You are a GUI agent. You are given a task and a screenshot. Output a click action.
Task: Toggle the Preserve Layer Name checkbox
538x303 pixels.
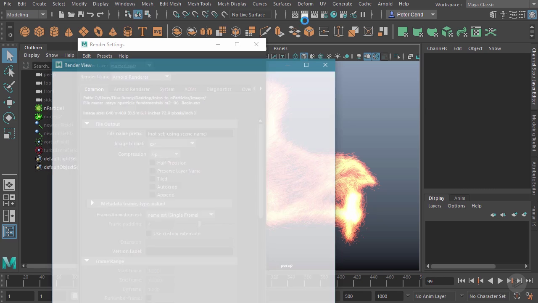[x=153, y=171]
